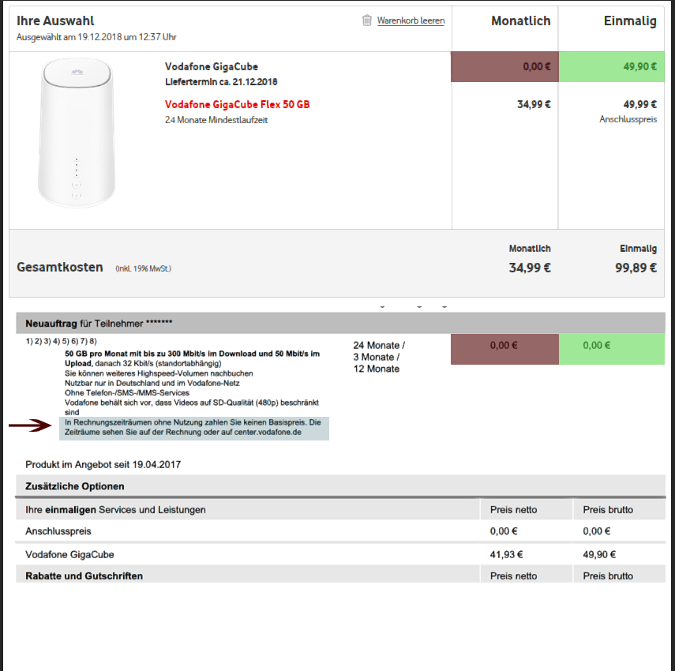Click Produkt im Angebot seit 19.04.2017

[103, 465]
